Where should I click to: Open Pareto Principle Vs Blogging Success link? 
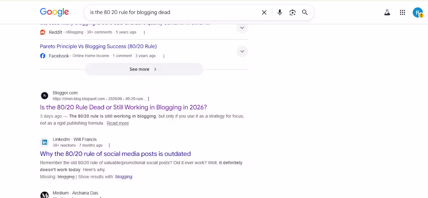[98, 46]
